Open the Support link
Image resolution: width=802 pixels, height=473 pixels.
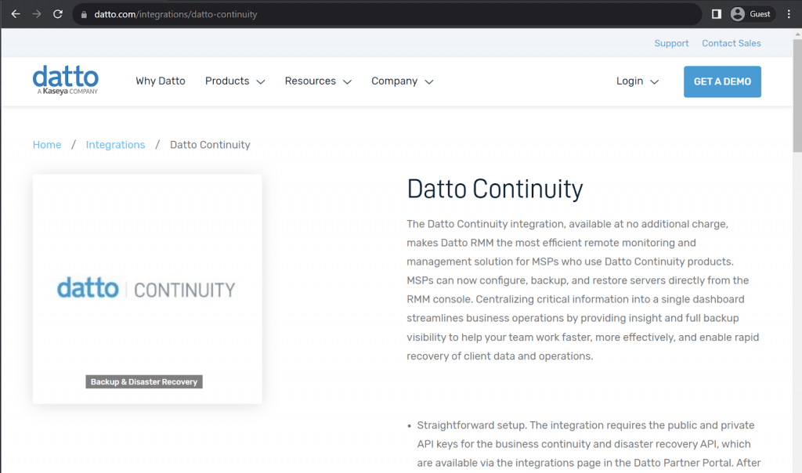click(671, 44)
